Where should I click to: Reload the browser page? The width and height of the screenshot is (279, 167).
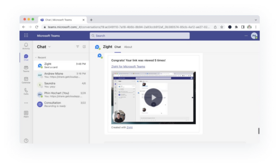click(37, 27)
